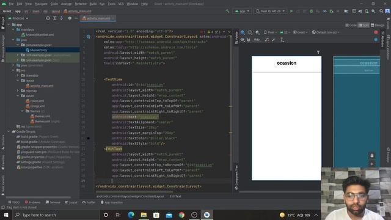Click Collapse All icon in Project panel
The height and width of the screenshot is (220, 391).
tap(61, 18)
